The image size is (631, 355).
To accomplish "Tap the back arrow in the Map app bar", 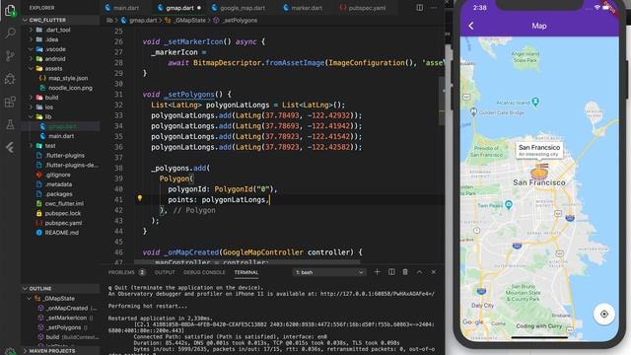I will pos(471,26).
